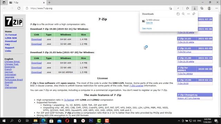Image resolution: width=221 pixels, height=124 pixels.
Task: Open browser Settings and more menu
Action: pyautogui.click(x=217, y=8)
